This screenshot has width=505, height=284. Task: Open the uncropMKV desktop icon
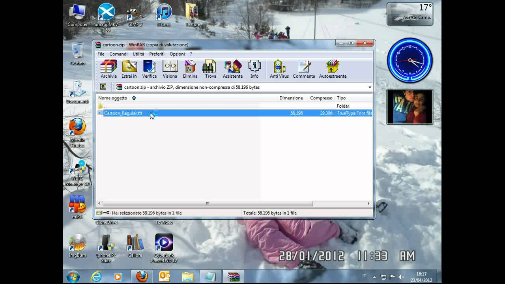[106, 18]
